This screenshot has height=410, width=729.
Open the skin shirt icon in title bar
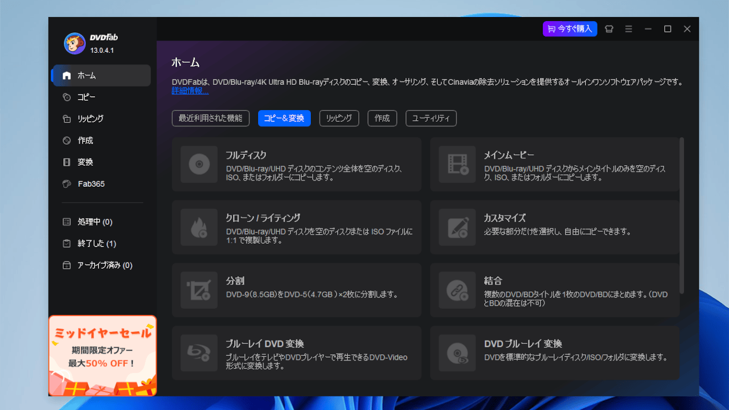(609, 29)
